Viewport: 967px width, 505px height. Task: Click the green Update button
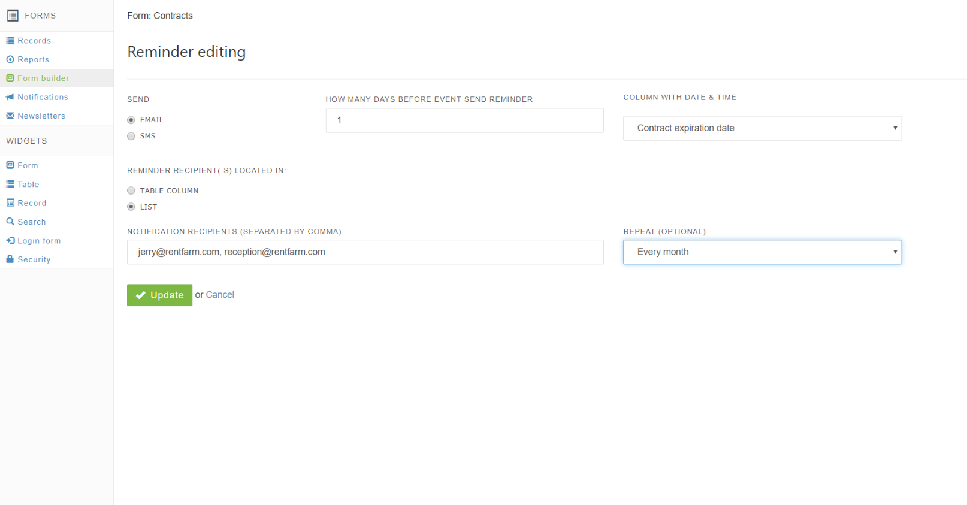pyautogui.click(x=159, y=295)
